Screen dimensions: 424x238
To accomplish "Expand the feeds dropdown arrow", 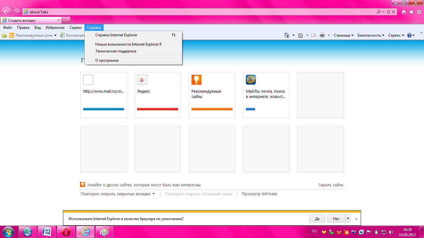I will coord(307,35).
